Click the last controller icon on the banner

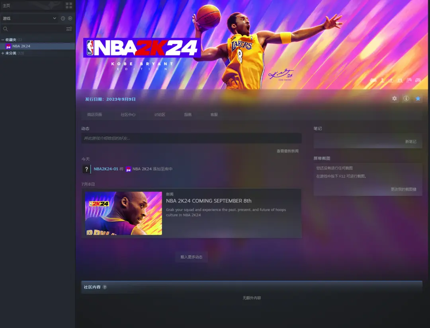click(418, 80)
